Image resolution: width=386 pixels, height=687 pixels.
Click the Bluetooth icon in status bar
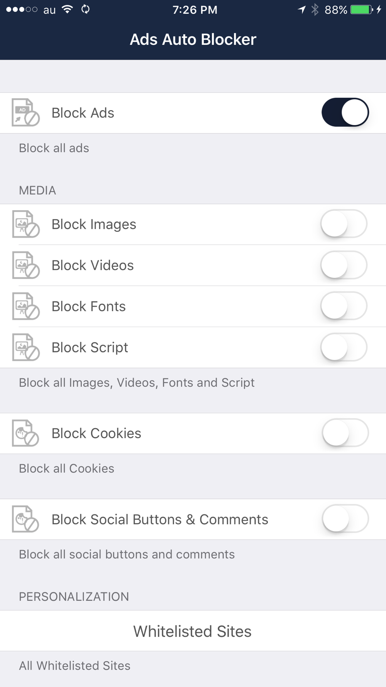pyautogui.click(x=315, y=10)
